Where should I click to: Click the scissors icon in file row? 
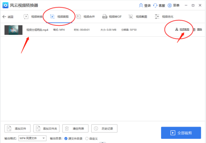click(x=177, y=29)
